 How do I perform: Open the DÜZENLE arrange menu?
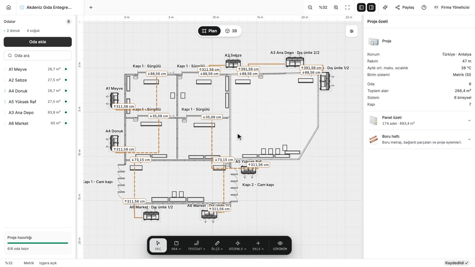tap(237, 245)
